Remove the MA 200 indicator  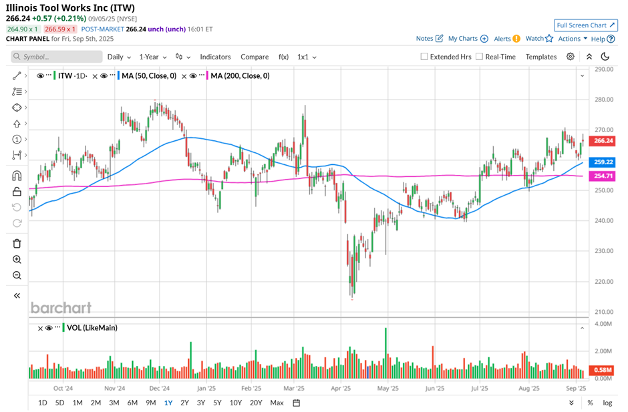tap(184, 76)
